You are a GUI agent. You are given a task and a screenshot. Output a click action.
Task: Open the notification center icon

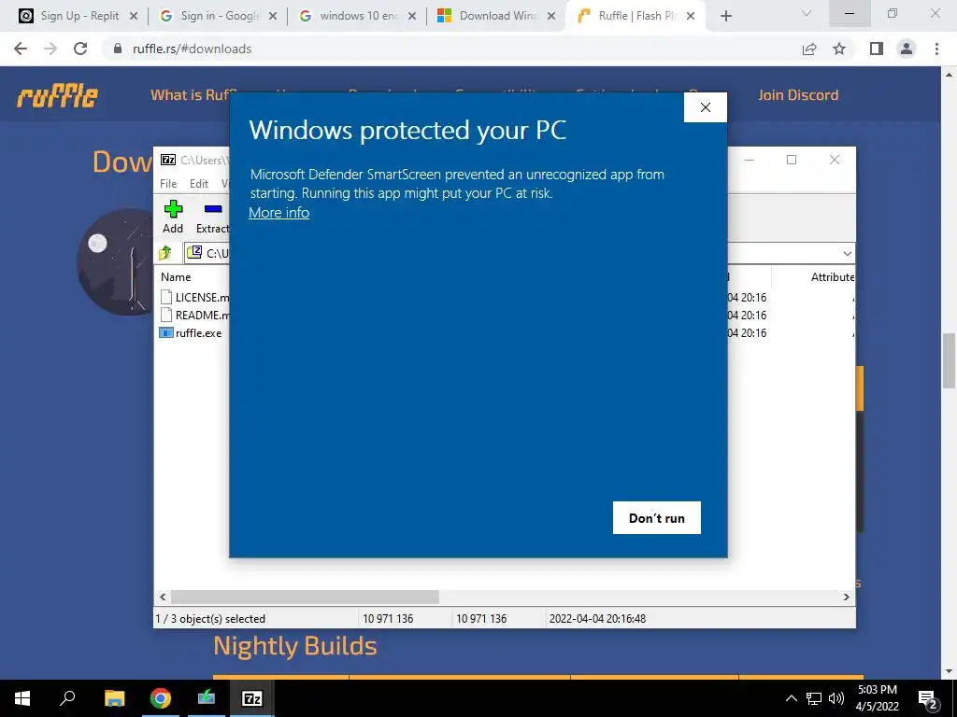928,698
